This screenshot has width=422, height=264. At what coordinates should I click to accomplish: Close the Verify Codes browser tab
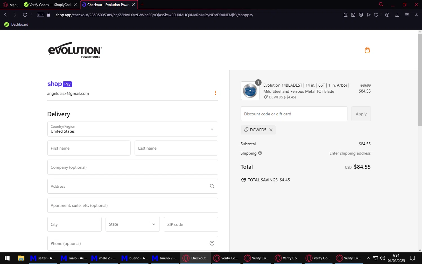coord(75,5)
